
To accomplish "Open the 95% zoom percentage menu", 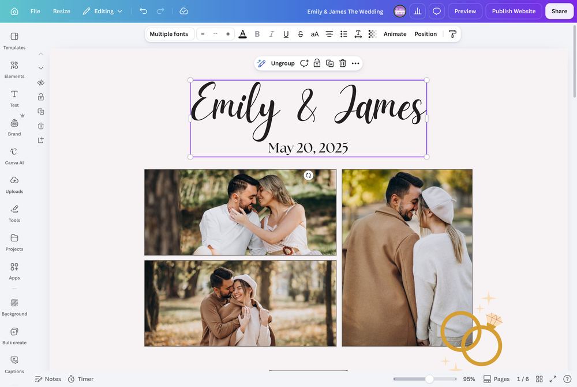I will [x=469, y=379].
